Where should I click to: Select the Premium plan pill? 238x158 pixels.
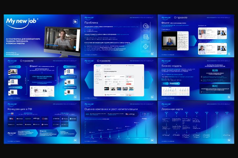click(x=174, y=84)
